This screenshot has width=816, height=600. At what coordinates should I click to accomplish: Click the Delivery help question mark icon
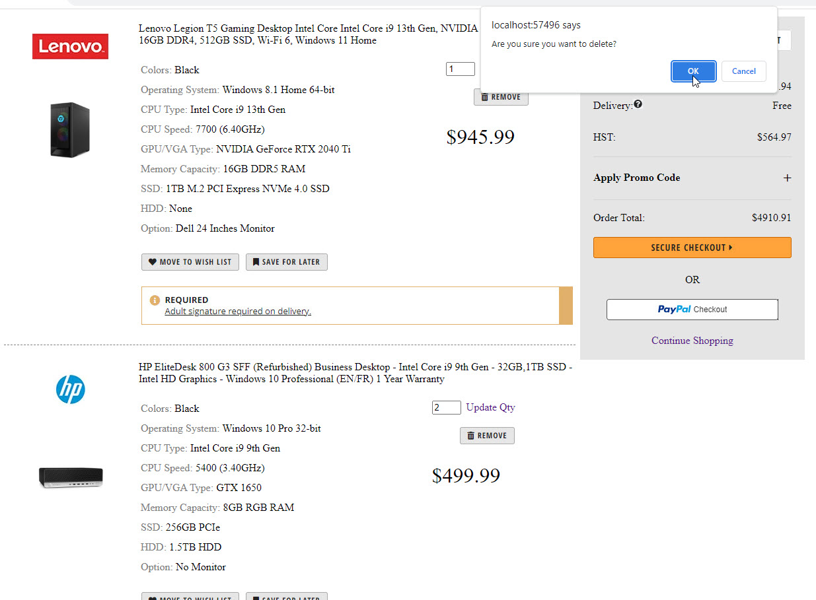tap(638, 104)
